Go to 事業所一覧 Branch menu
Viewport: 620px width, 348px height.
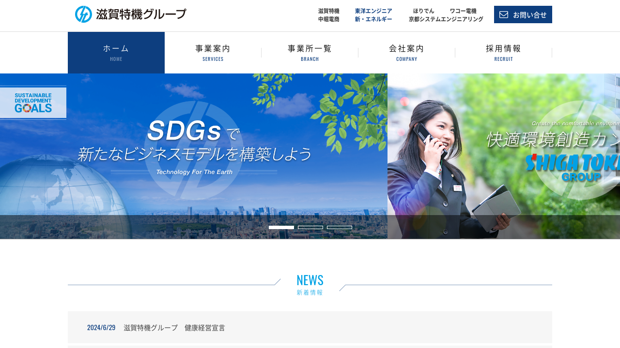pos(310,53)
